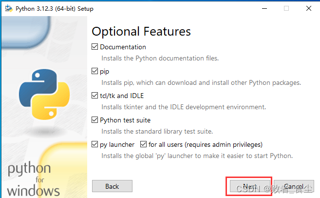Click the documentation files description text
Screen dimensions: 320x198
pos(160,59)
